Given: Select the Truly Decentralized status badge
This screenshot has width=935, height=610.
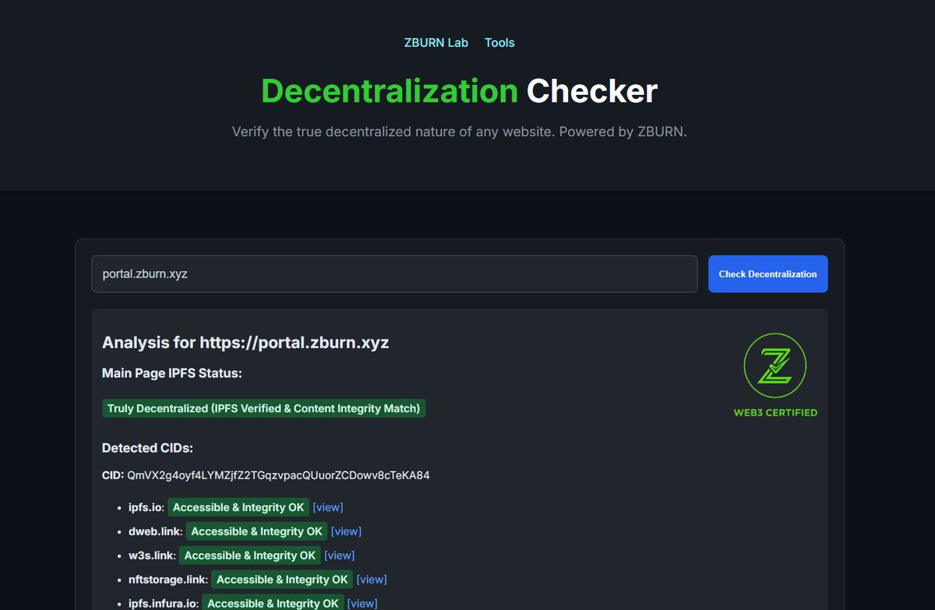Looking at the screenshot, I should click(263, 408).
